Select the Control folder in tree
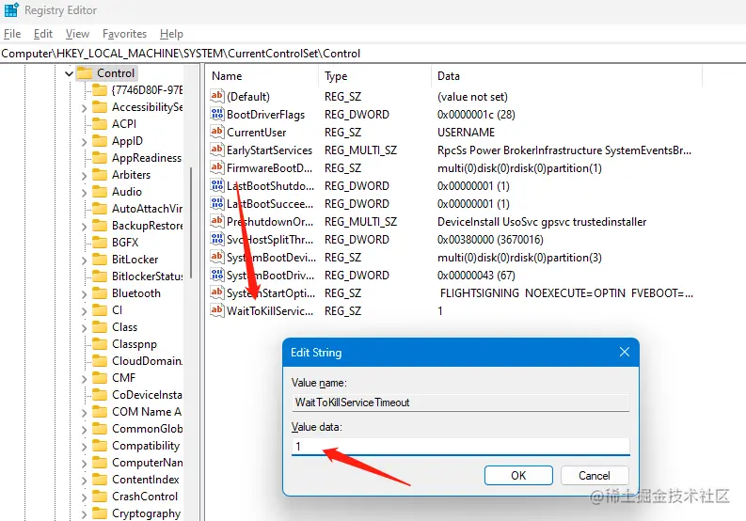This screenshot has height=521, width=746. point(107,73)
